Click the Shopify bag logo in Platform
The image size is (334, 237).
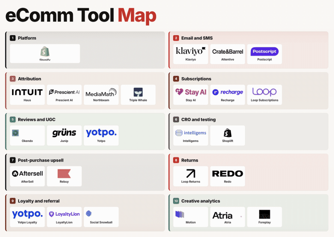tap(45, 52)
